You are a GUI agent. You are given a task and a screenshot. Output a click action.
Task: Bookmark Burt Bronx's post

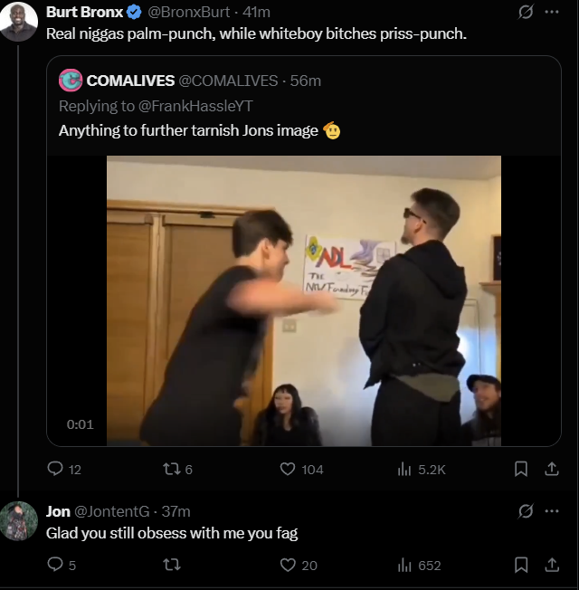tap(521, 469)
